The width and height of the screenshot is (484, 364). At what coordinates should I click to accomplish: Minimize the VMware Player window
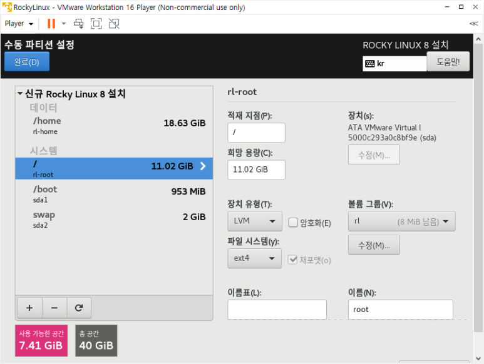447,7
